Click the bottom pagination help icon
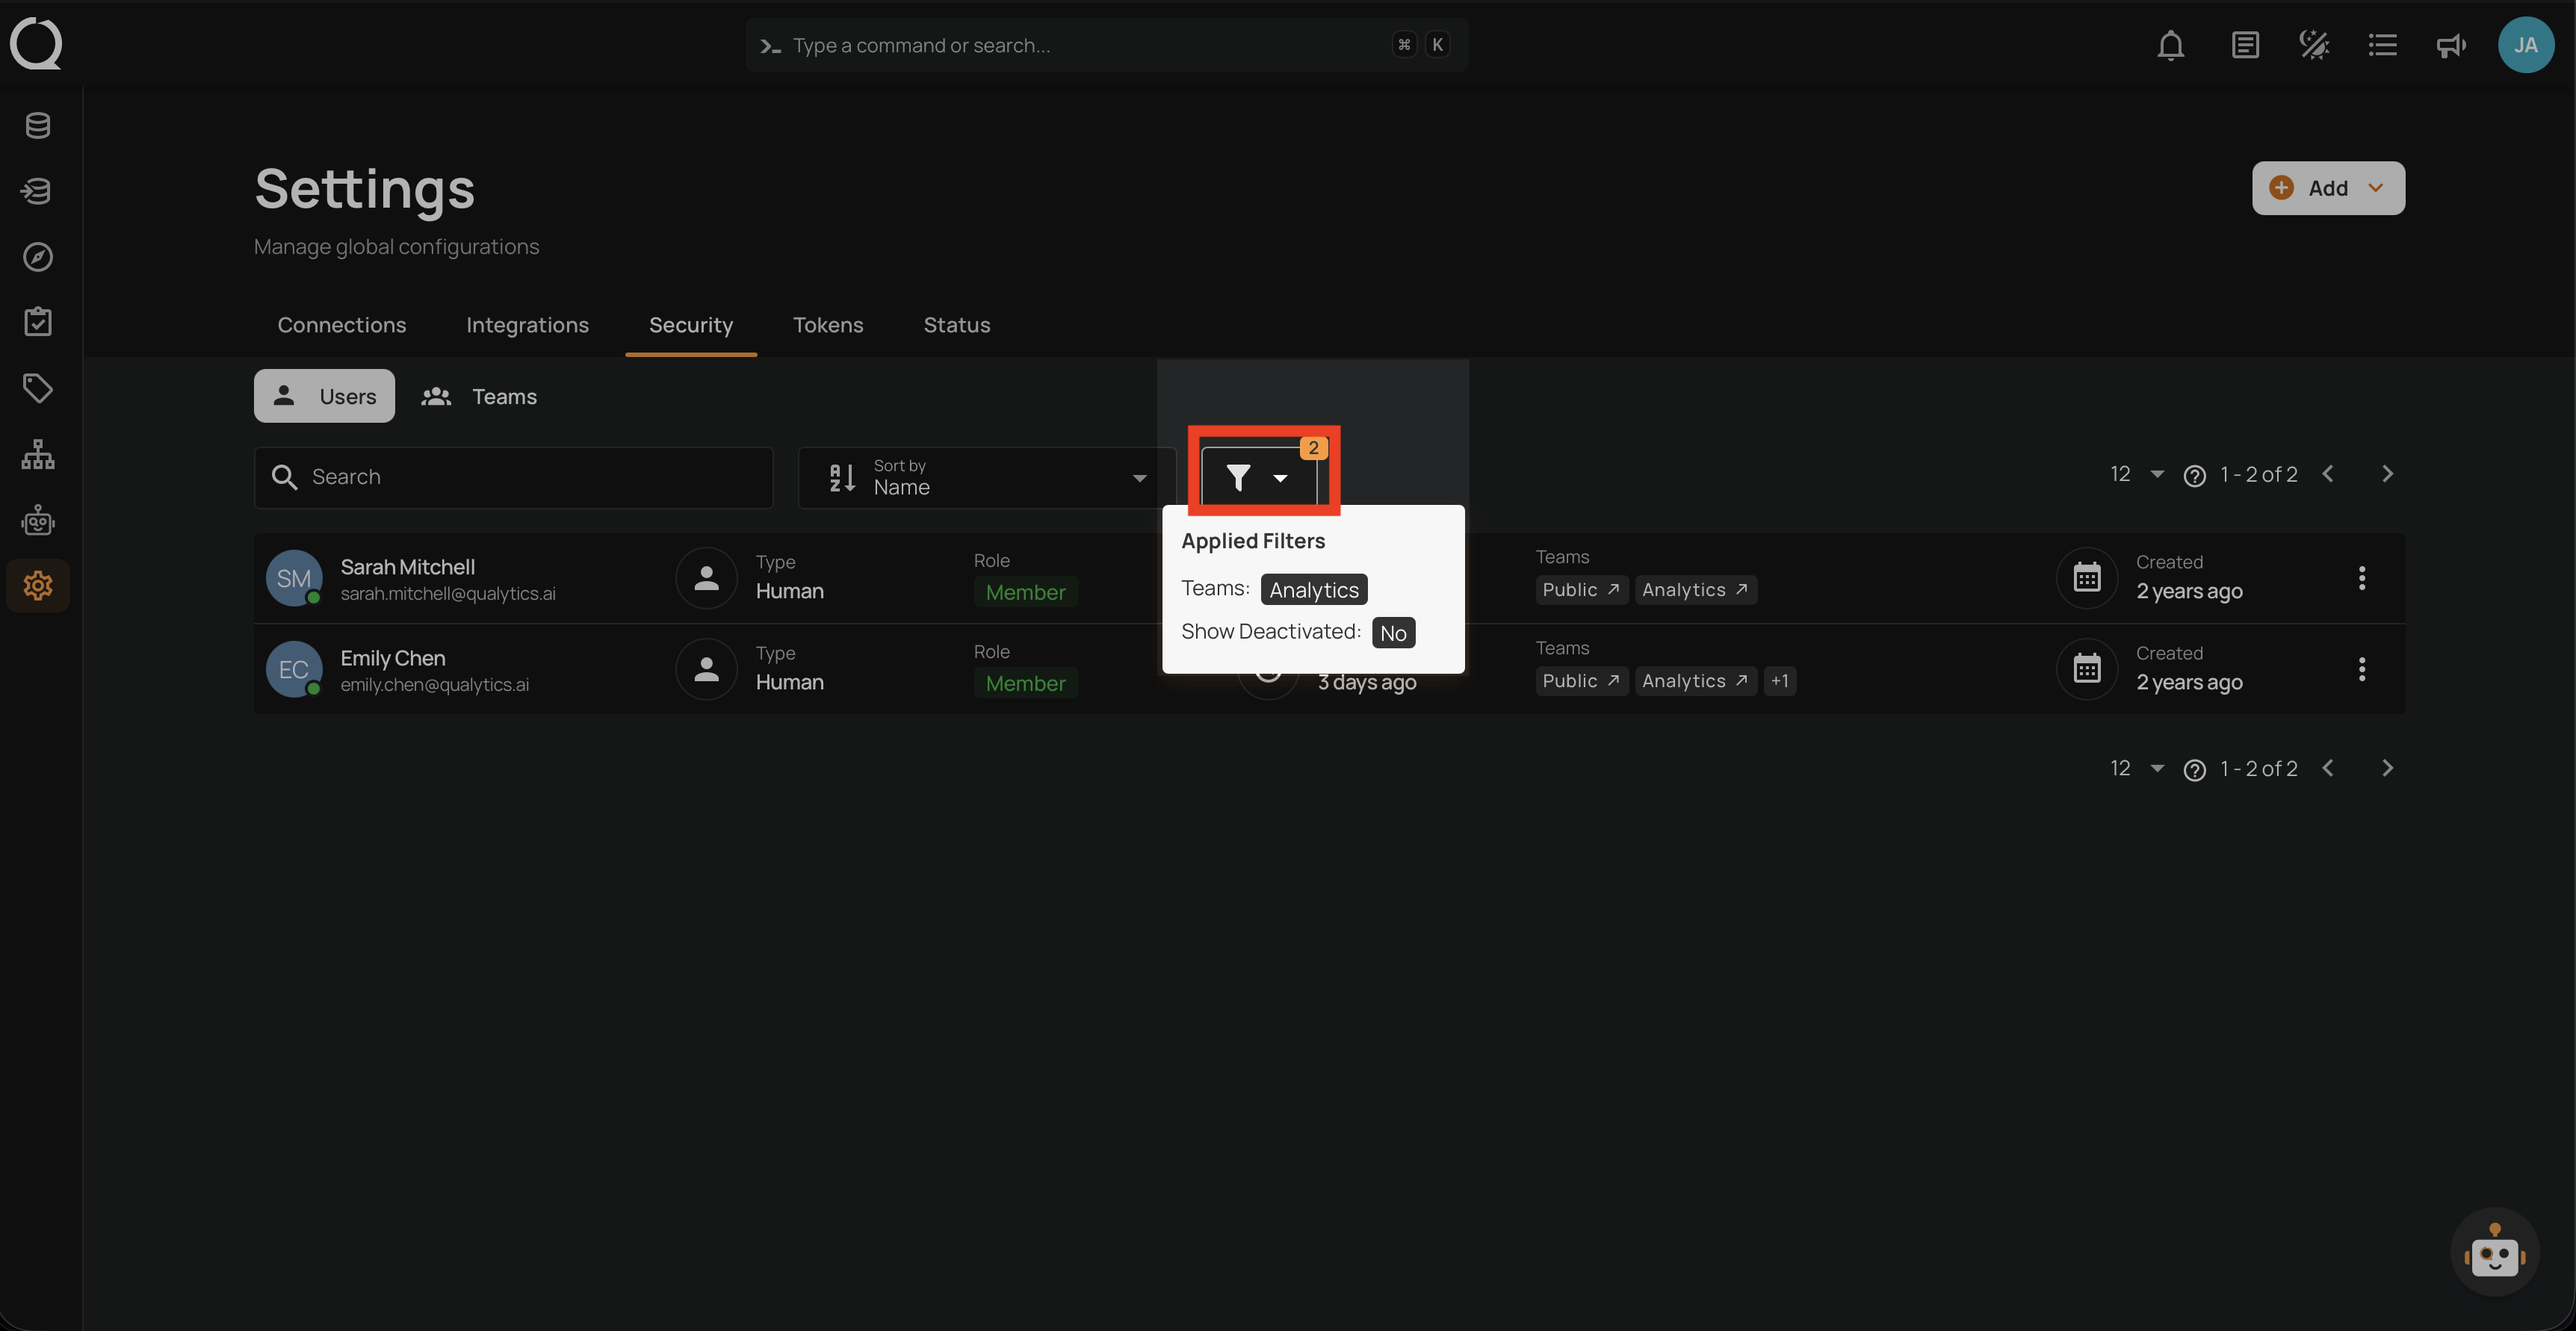Image resolution: width=2576 pixels, height=1331 pixels. (2194, 770)
